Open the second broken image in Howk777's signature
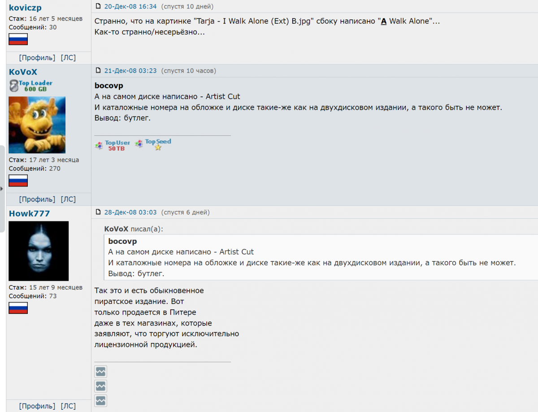The height and width of the screenshot is (412, 538). coord(100,386)
